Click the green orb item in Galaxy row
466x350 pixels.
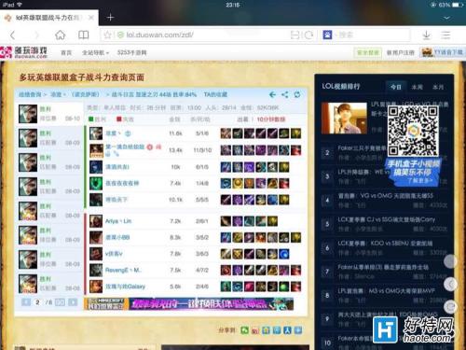[284, 287]
